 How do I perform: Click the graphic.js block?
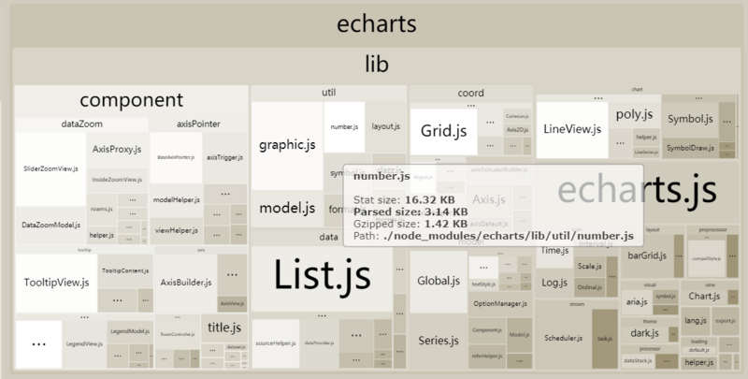pos(287,146)
